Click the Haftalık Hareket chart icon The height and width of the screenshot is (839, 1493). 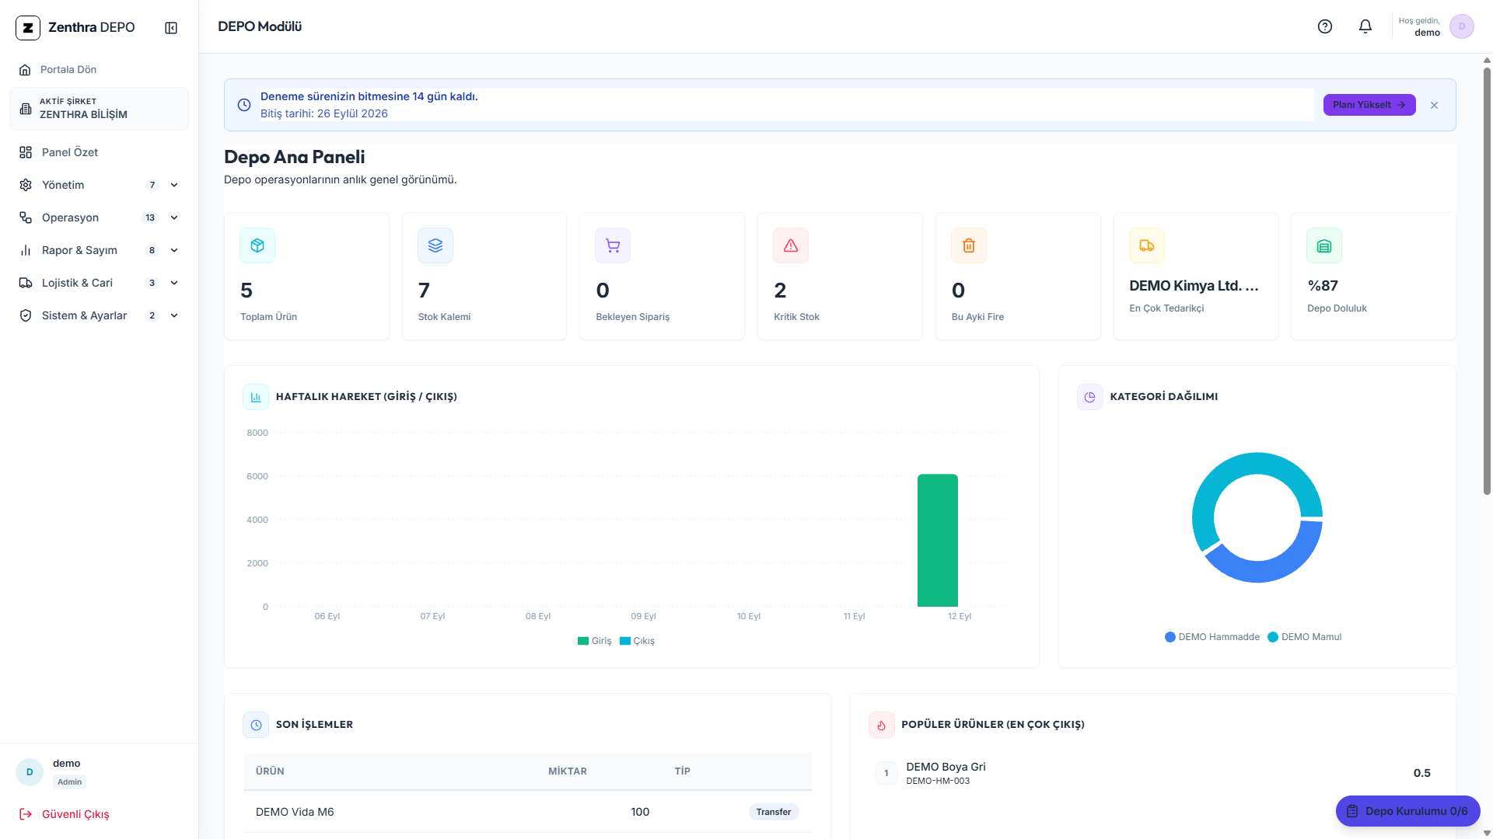(x=256, y=397)
